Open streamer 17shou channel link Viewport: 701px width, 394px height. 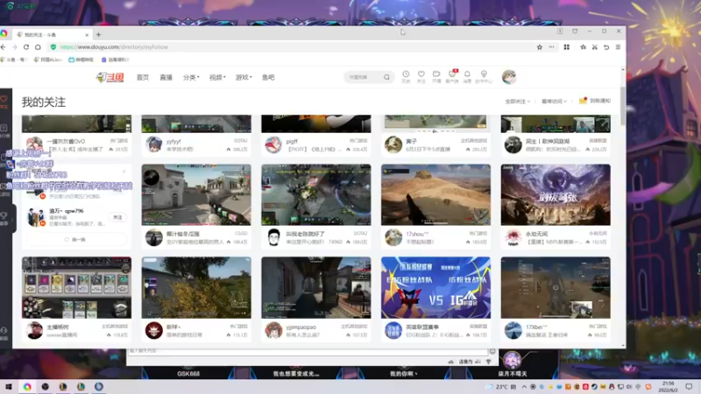tap(417, 234)
